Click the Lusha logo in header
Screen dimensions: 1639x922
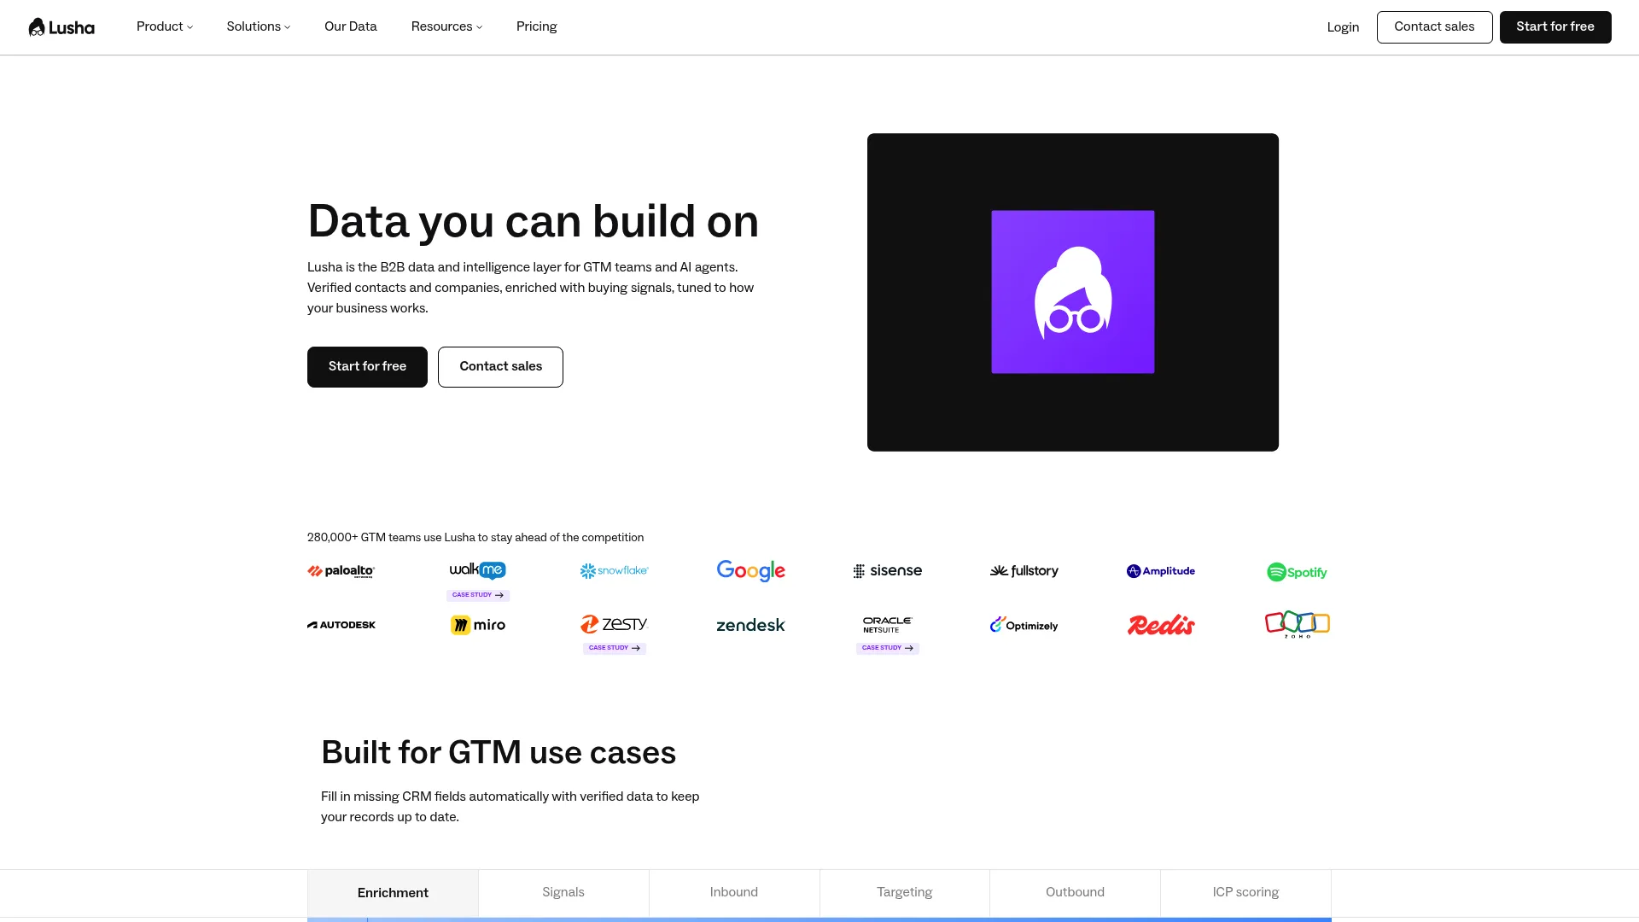click(x=61, y=27)
